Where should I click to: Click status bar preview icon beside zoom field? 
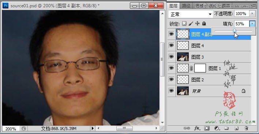click(x=24, y=129)
